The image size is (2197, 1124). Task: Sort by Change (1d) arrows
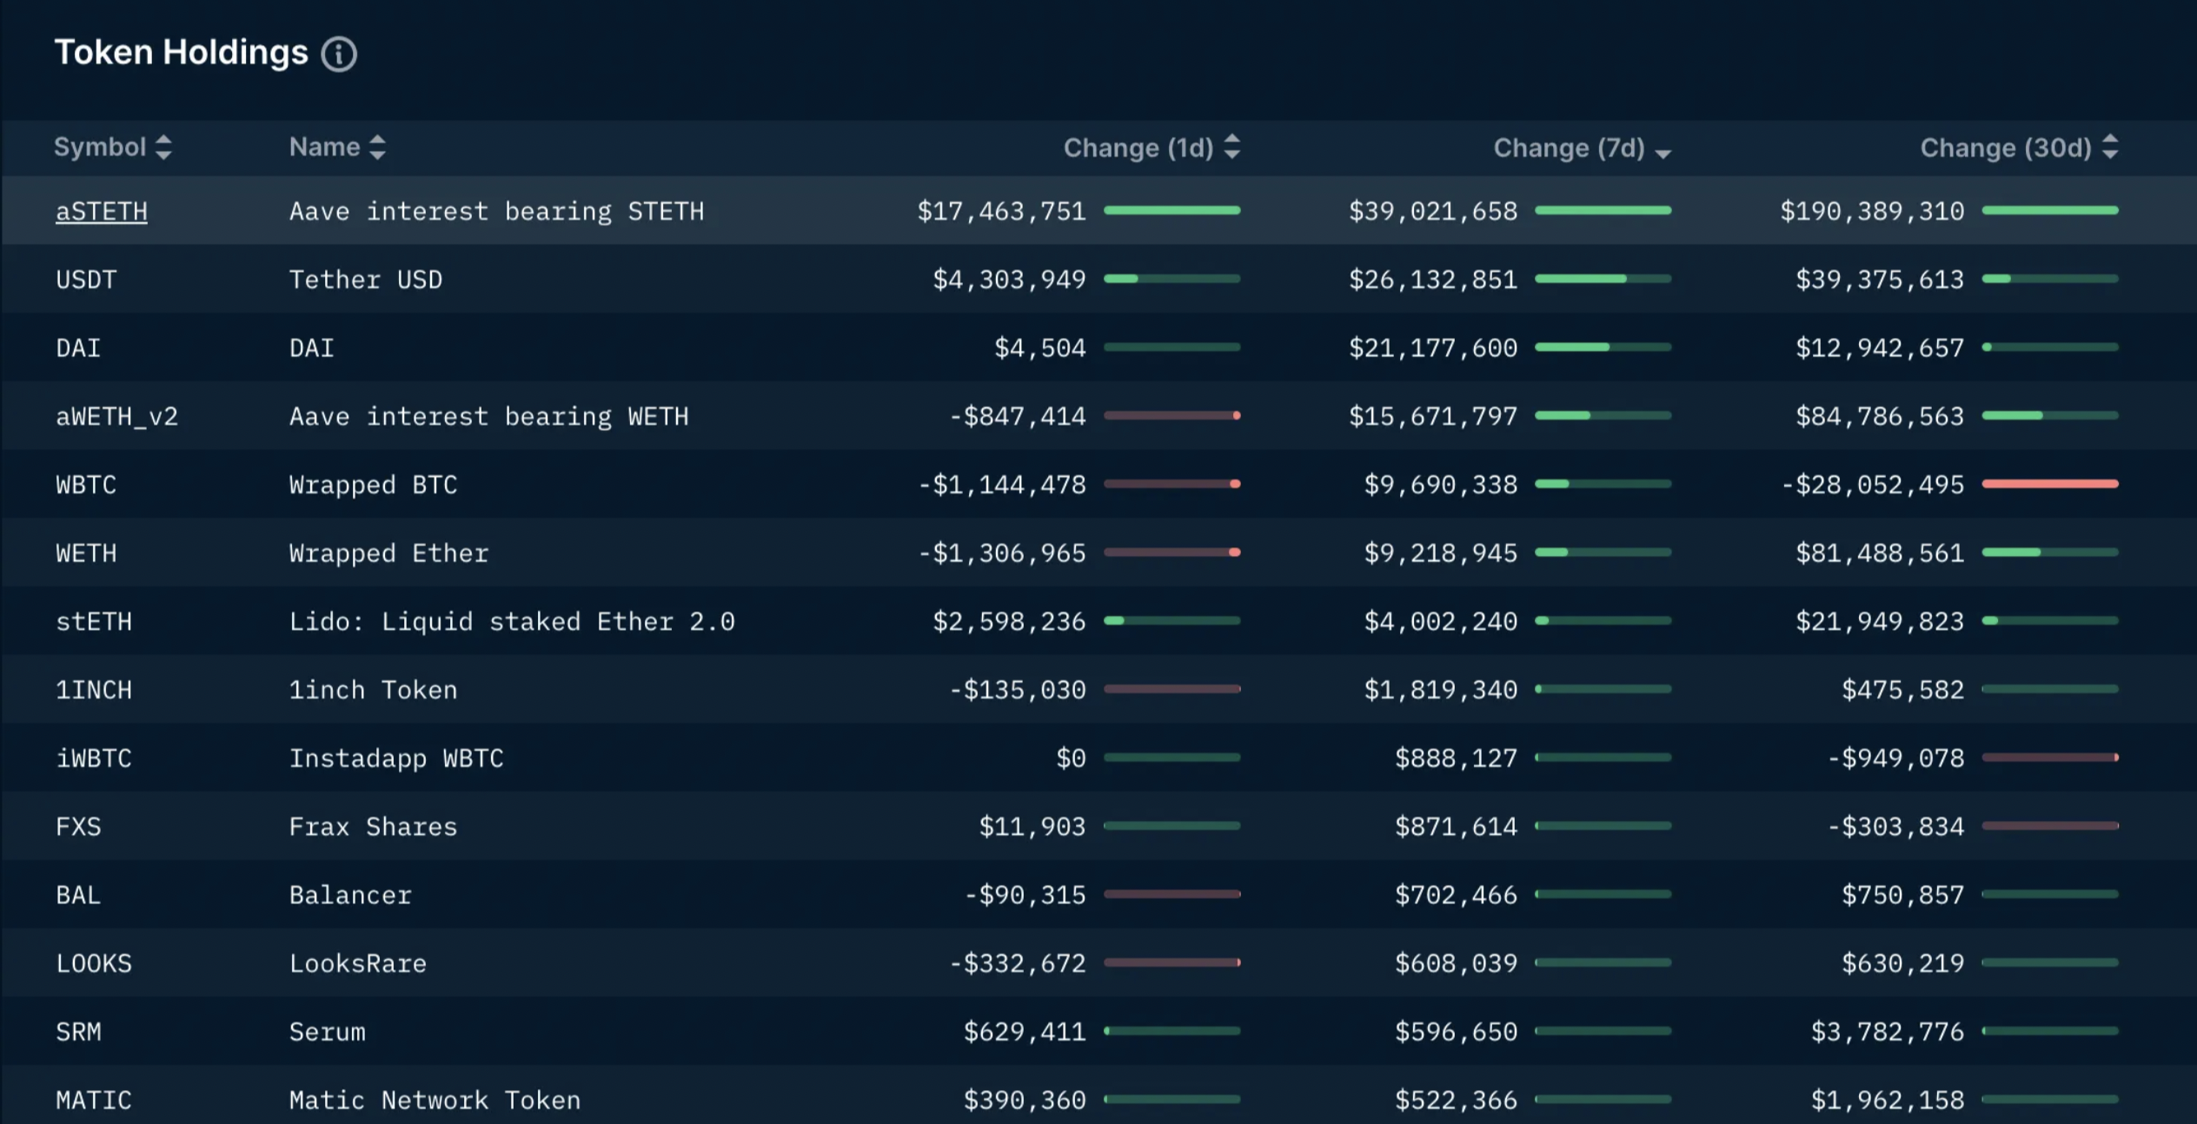coord(1231,148)
